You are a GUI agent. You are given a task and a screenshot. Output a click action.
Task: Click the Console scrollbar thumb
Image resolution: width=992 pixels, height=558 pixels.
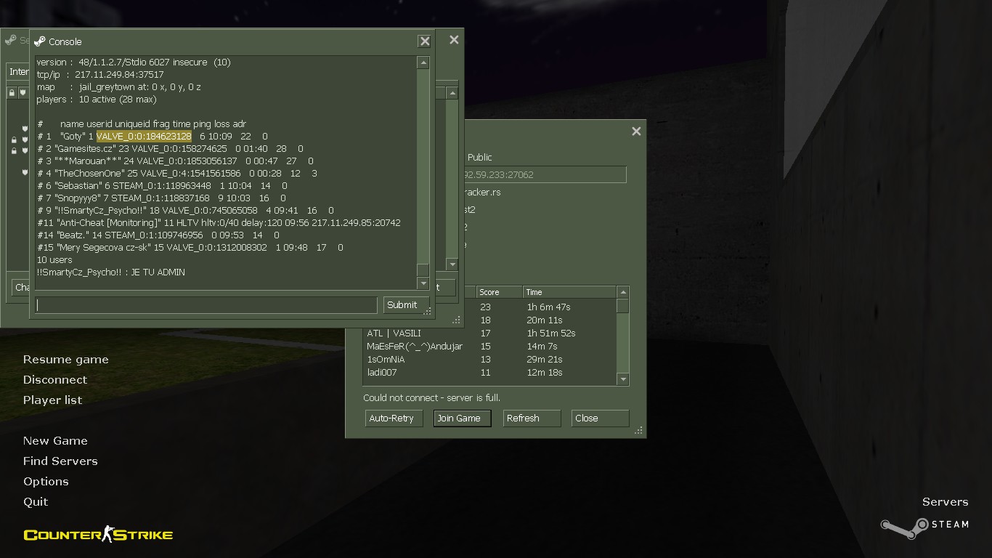coord(423,270)
